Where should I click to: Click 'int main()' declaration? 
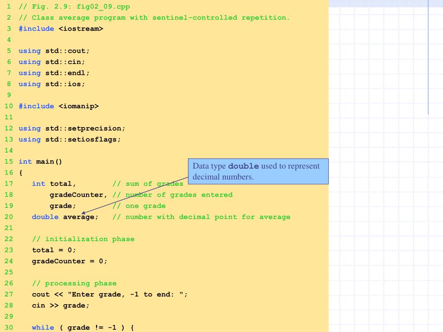pos(40,162)
